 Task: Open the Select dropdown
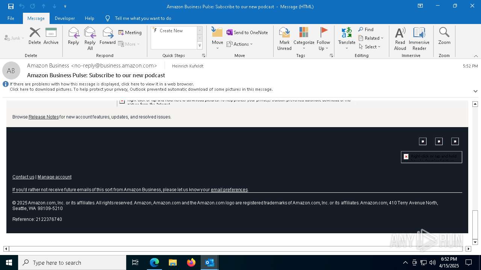click(x=369, y=47)
